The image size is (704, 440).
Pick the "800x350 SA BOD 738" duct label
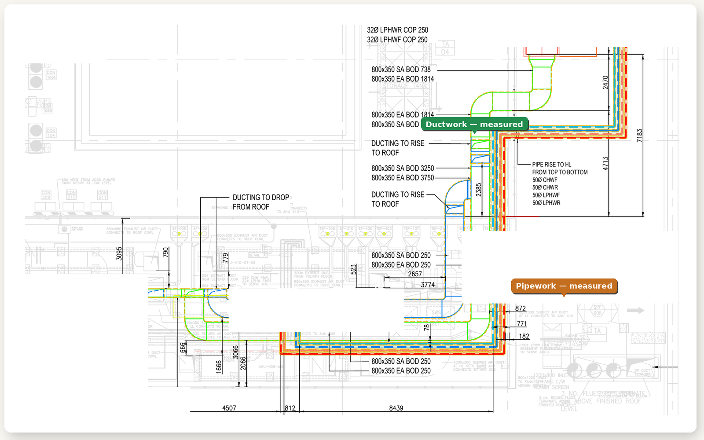point(401,70)
